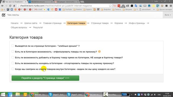Open the browser home page icon
This screenshot has width=173, height=97.
(14, 6)
